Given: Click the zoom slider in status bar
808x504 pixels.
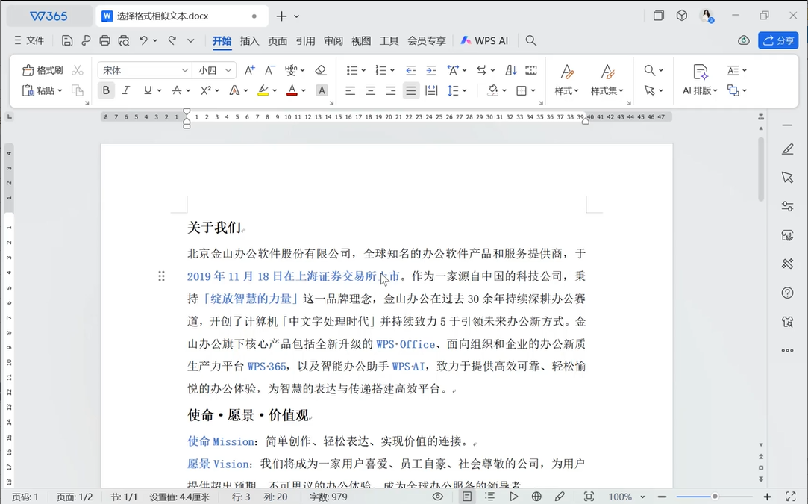Looking at the screenshot, I should (714, 497).
